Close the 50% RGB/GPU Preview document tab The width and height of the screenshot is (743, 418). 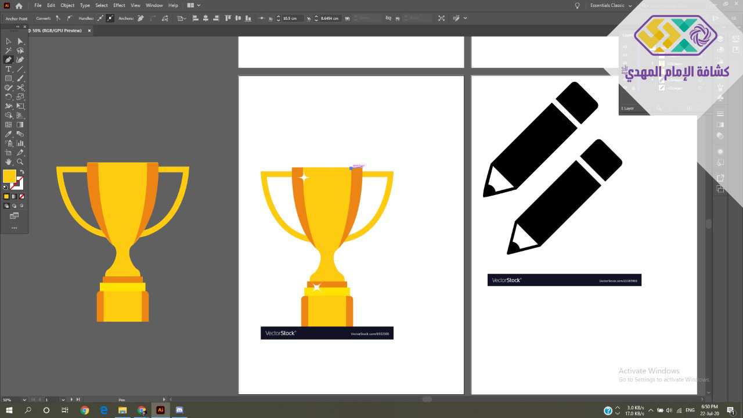pos(89,30)
